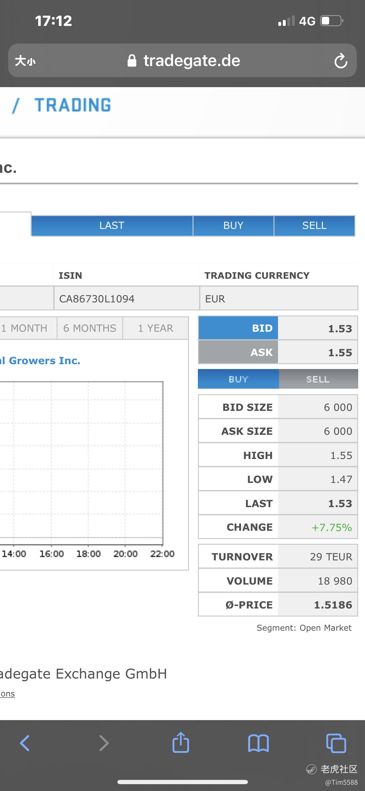Tap the Safari back arrow

25,743
